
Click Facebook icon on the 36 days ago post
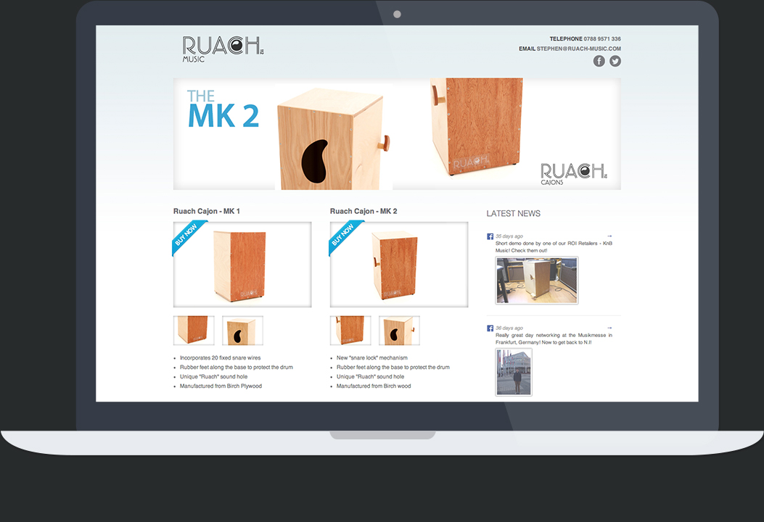tap(490, 328)
